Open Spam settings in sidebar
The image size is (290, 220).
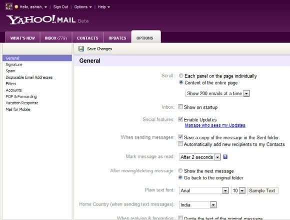[10, 71]
